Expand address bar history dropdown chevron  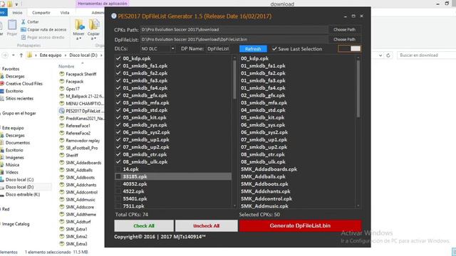380,55
